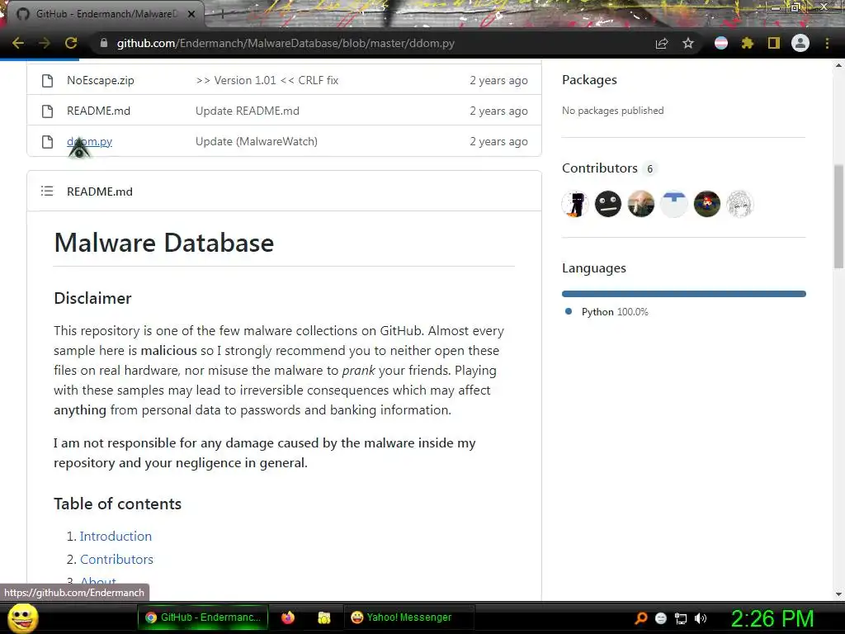Launch Firefox from the taskbar

pyautogui.click(x=288, y=617)
